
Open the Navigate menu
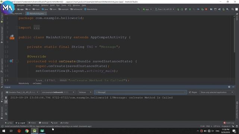click(x=21, y=5)
